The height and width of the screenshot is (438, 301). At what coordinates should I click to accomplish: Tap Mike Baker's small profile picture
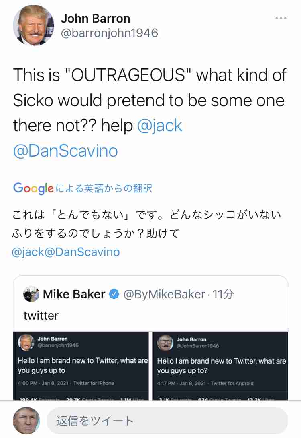pos(31,294)
